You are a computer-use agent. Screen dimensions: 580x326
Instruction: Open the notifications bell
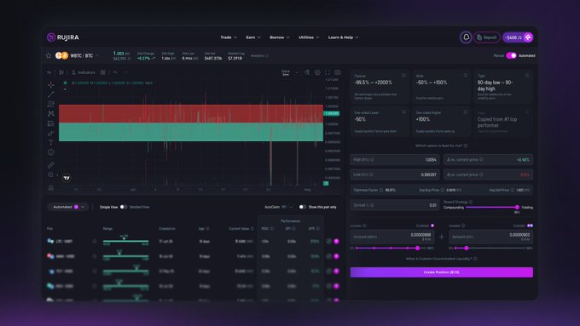(x=466, y=37)
